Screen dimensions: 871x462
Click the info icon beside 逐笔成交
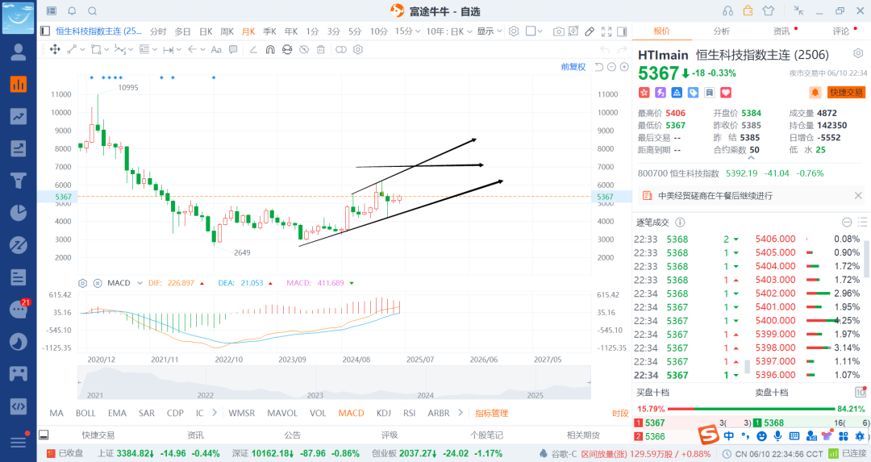(680, 222)
